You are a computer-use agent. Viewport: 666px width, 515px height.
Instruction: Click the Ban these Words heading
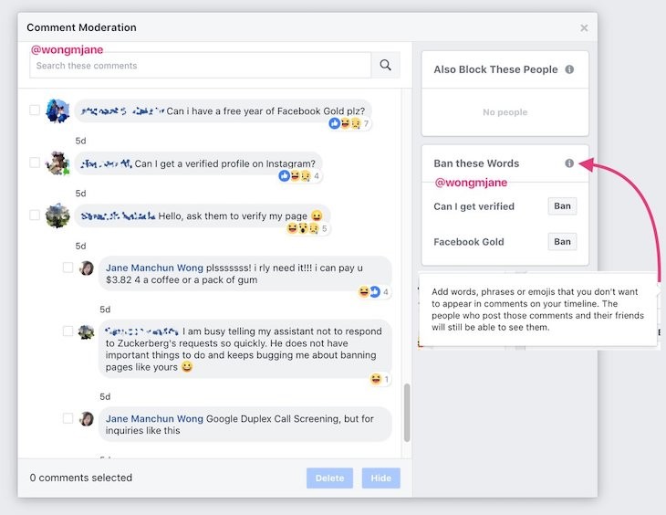(476, 163)
